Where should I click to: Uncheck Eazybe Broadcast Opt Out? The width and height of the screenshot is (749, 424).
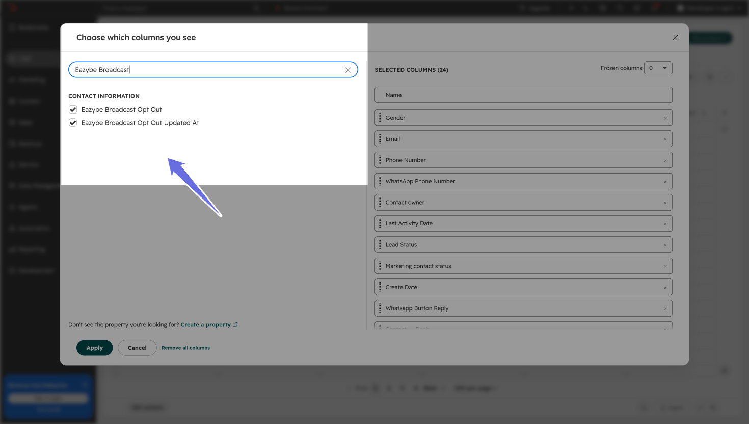pyautogui.click(x=73, y=109)
